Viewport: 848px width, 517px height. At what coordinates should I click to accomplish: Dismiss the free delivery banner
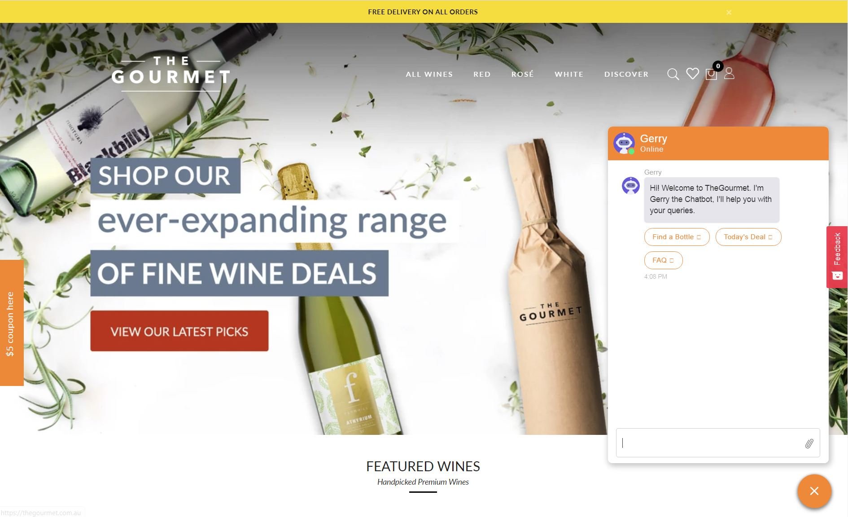point(729,12)
